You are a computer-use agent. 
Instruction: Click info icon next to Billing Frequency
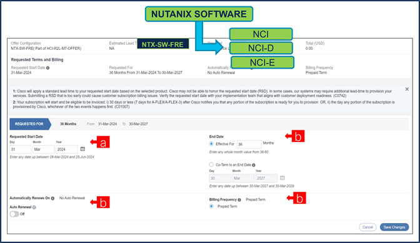pos(239,200)
